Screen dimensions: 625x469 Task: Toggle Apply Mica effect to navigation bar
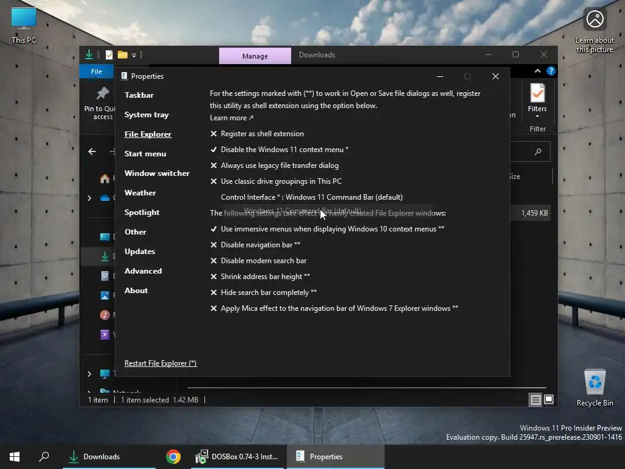pos(334,308)
